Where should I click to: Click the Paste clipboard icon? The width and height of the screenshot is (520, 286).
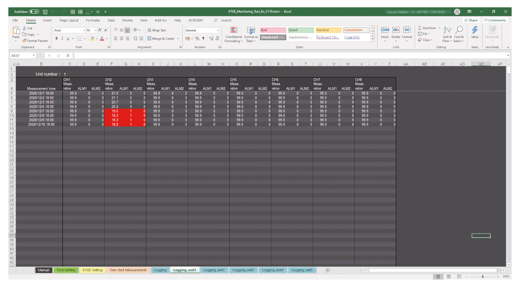tap(16, 31)
